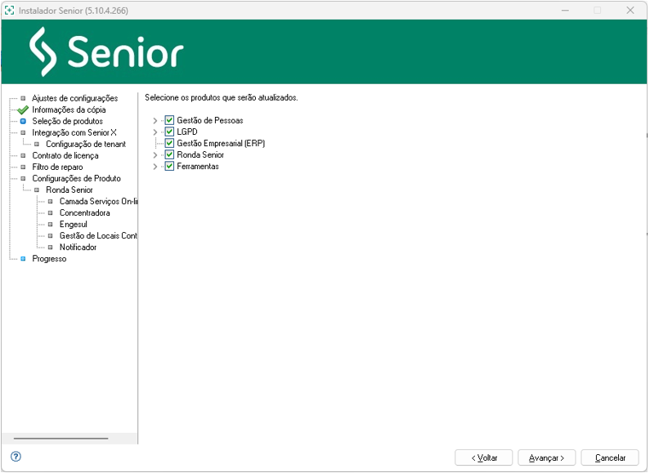The width and height of the screenshot is (650, 473).
Task: Click the Cancelar button
Action: 610,458
